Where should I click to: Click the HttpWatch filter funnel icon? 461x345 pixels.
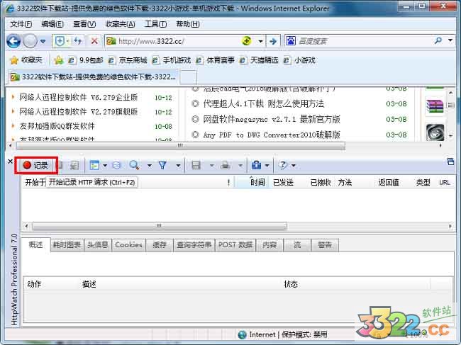[x=162, y=165]
